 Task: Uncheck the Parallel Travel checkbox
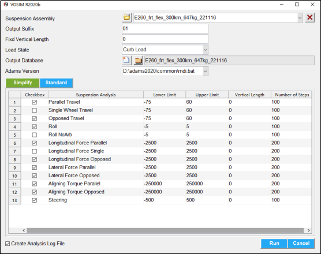pyautogui.click(x=35, y=102)
